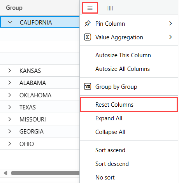Expand the OKLAHOMA group chevron
Screen dimensions: 179x183
[x=10, y=95]
